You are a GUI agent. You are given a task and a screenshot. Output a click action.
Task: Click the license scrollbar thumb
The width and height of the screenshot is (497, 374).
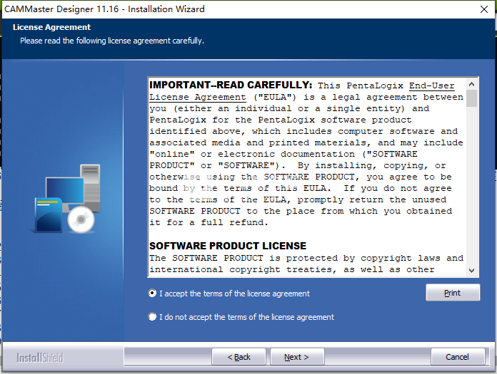(471, 98)
